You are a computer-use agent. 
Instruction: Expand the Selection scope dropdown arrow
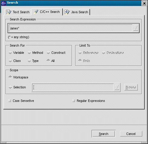pos(117,87)
